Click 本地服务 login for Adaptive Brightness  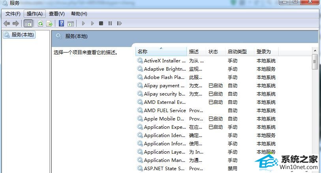[266, 69]
